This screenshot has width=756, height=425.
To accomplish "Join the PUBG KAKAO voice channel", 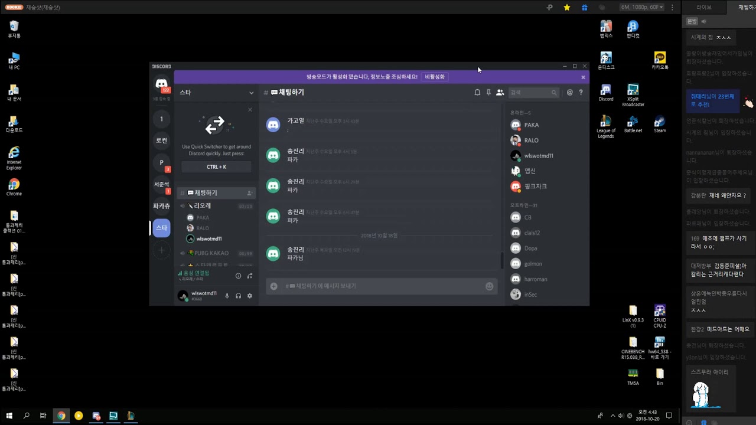I will coord(216,253).
